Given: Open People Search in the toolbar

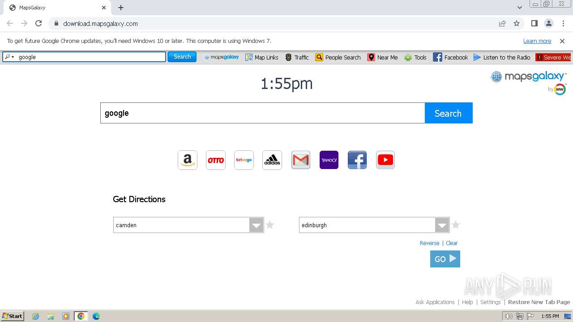Looking at the screenshot, I should [338, 57].
